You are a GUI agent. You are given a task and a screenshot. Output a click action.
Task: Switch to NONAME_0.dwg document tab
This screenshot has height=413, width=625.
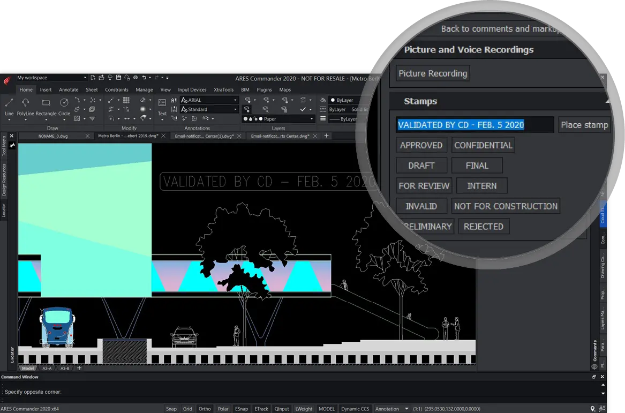click(53, 136)
